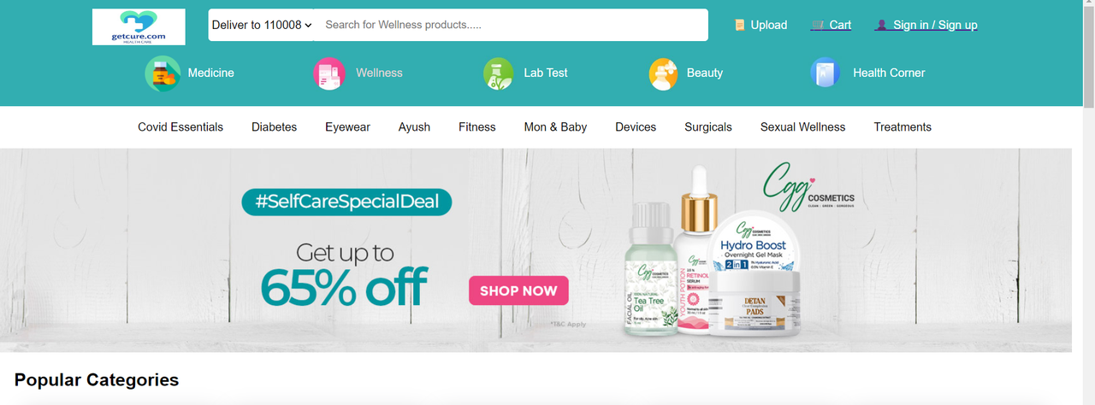Click the user Sign in icon

pos(881,26)
